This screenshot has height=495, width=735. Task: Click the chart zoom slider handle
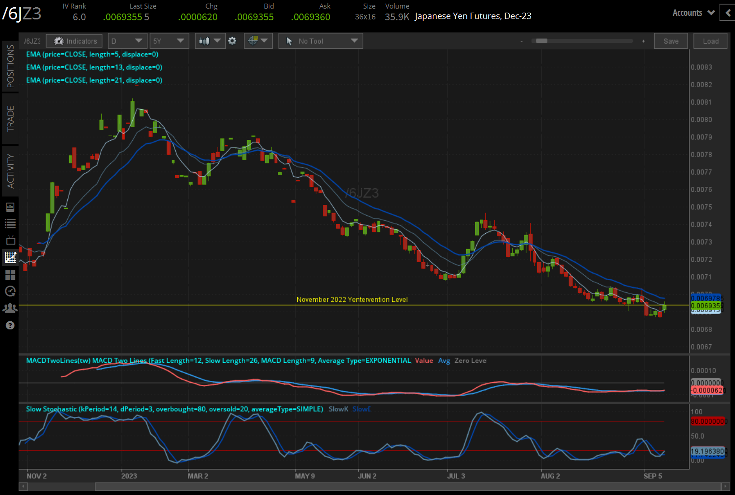click(541, 41)
